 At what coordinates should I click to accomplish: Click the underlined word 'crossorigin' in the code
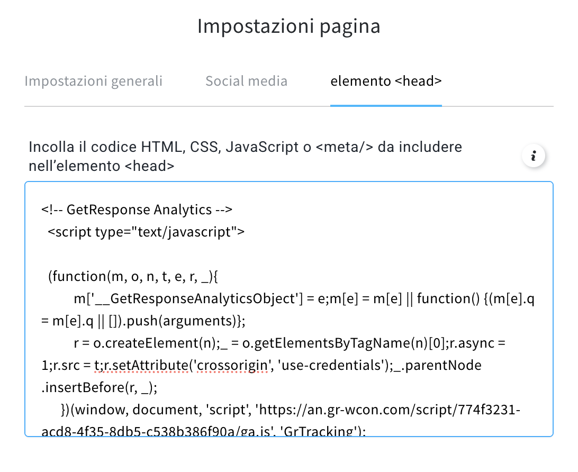tap(232, 365)
